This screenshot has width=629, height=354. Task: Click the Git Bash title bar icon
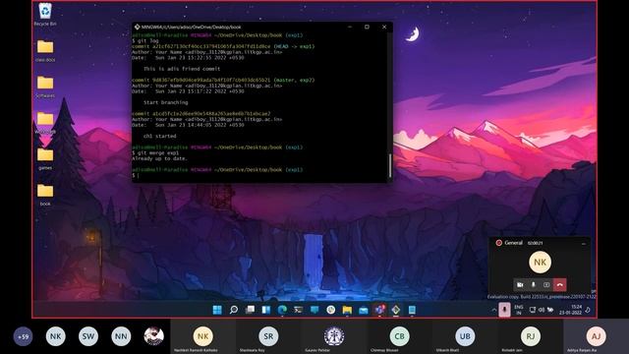pyautogui.click(x=137, y=27)
